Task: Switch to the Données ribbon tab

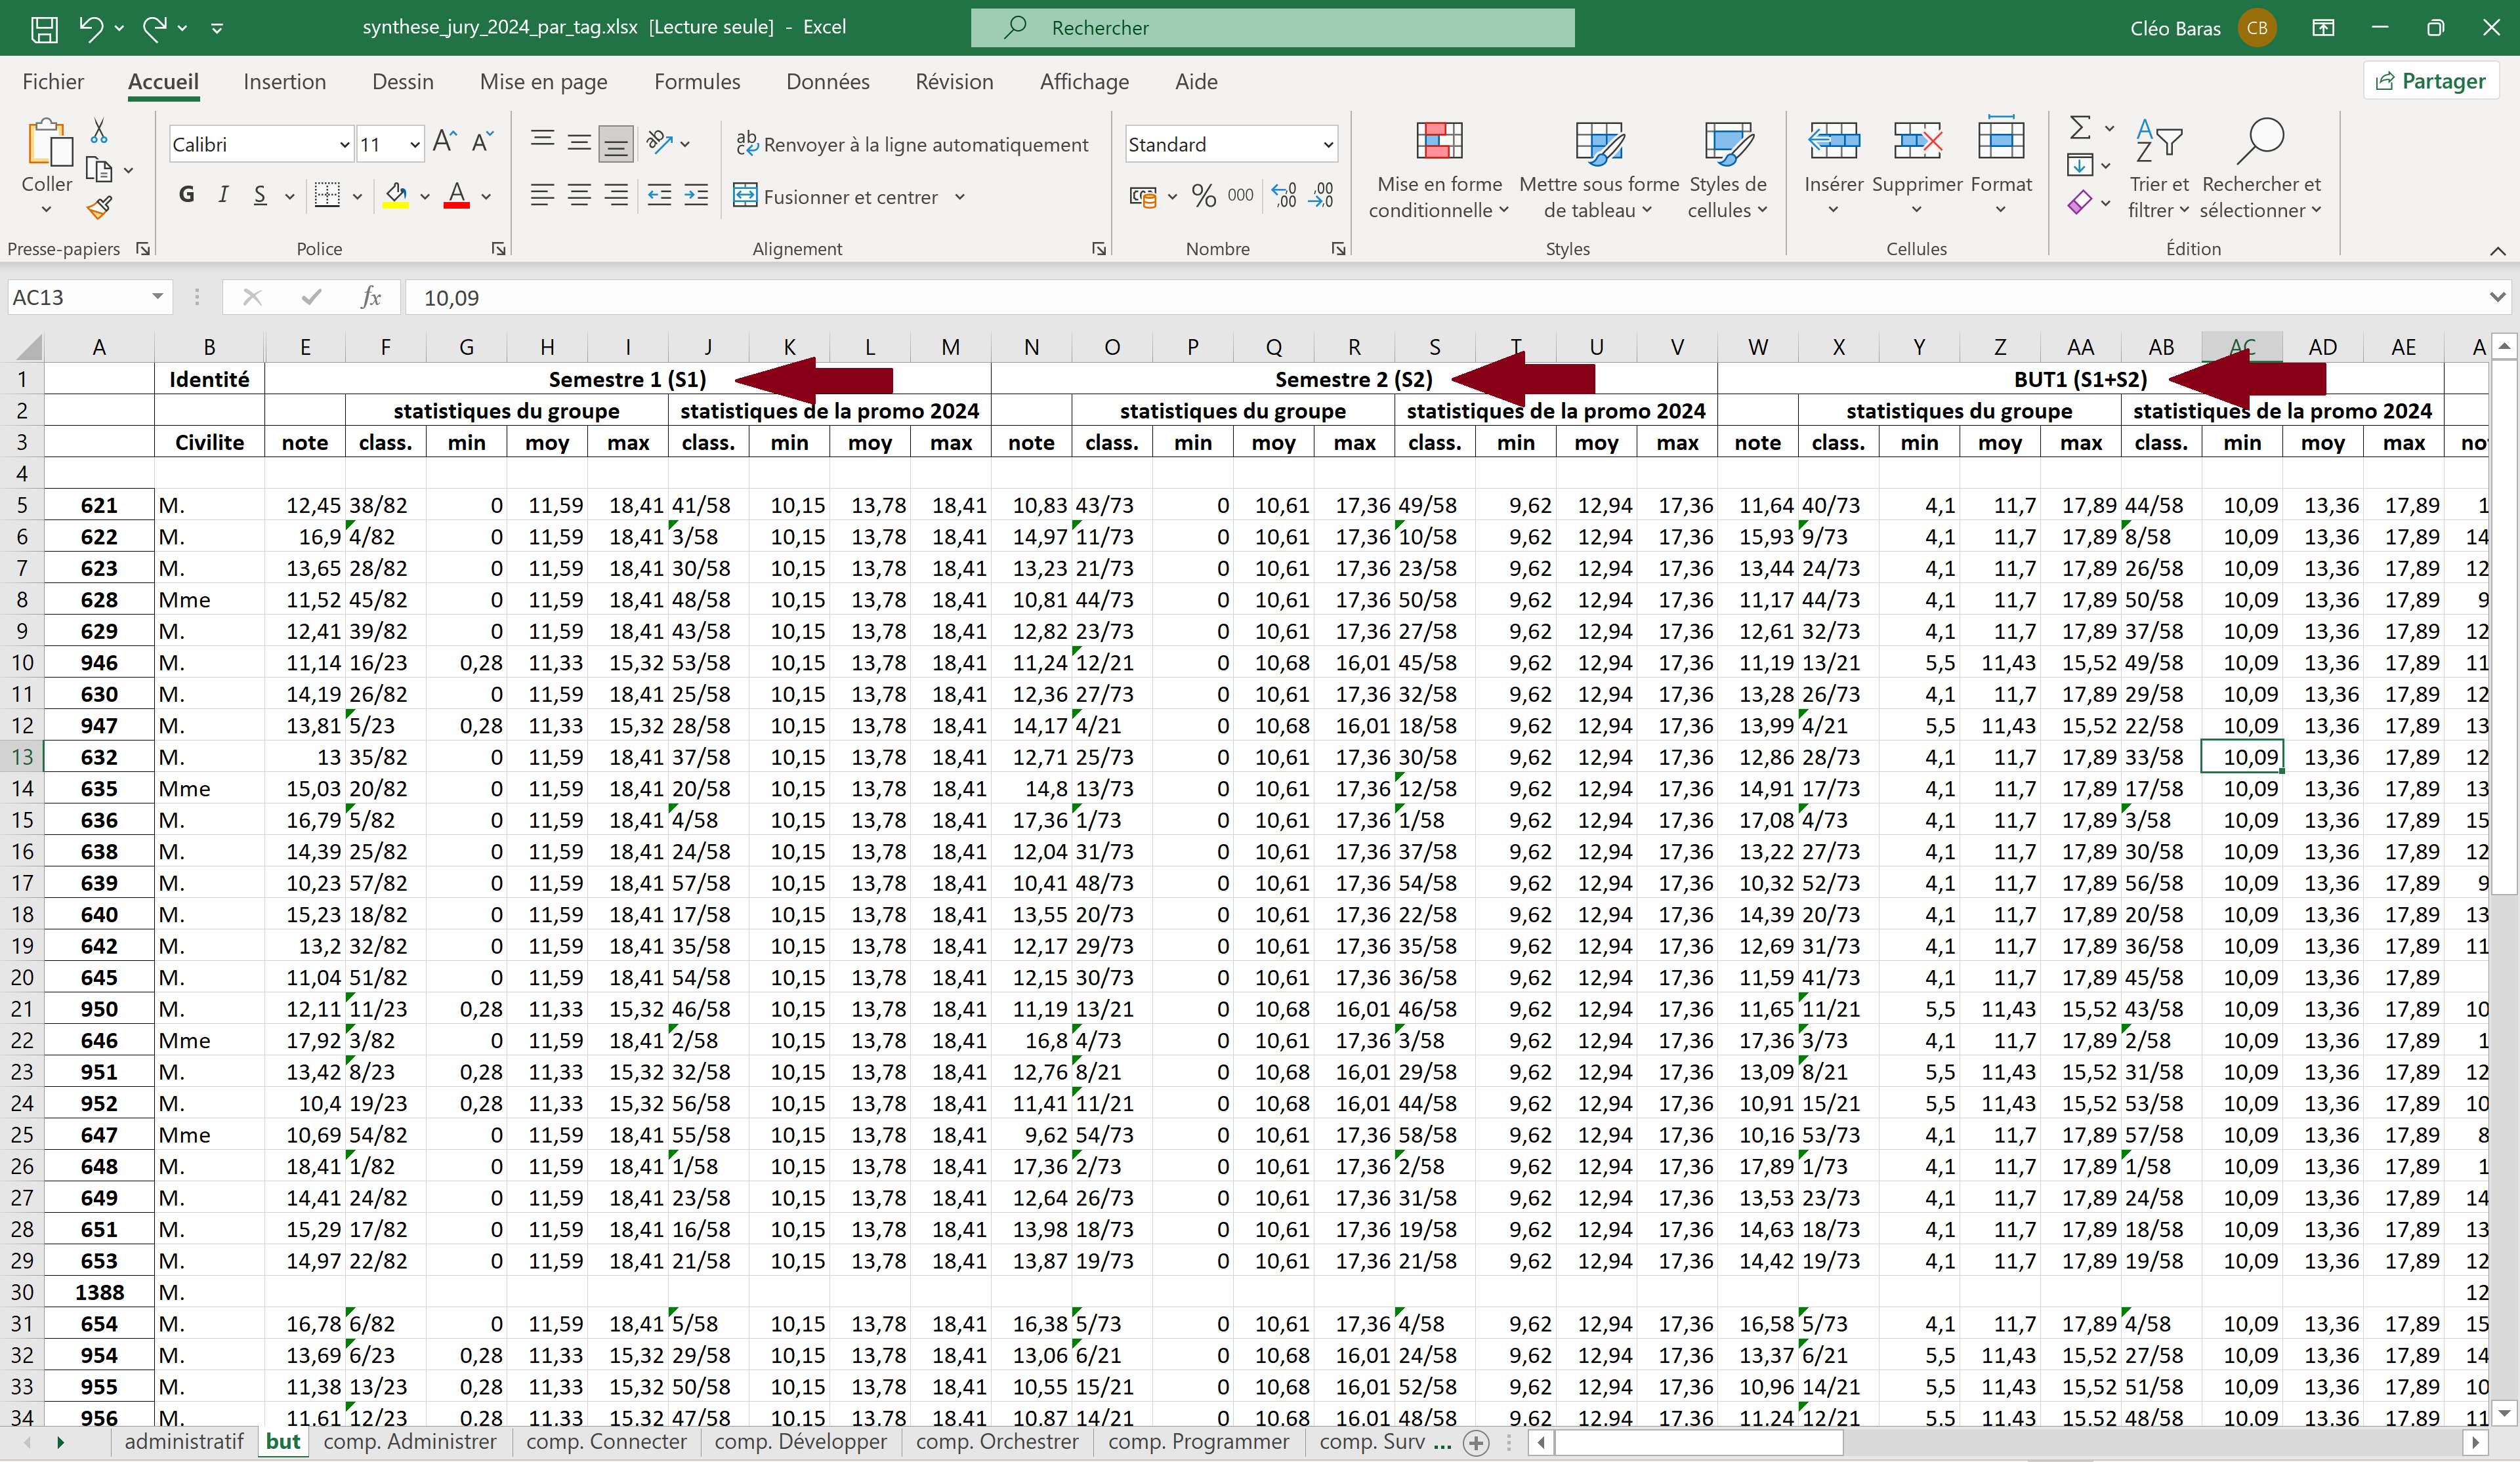Action: click(x=827, y=82)
